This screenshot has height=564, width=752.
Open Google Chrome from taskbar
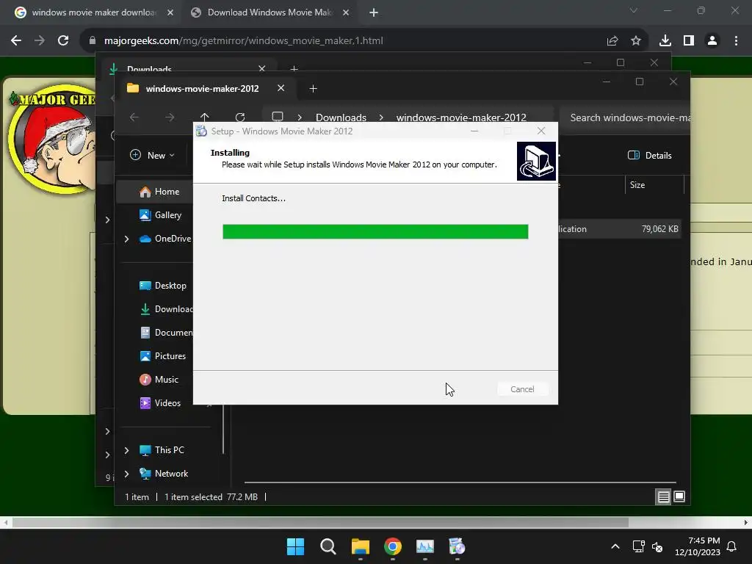393,546
